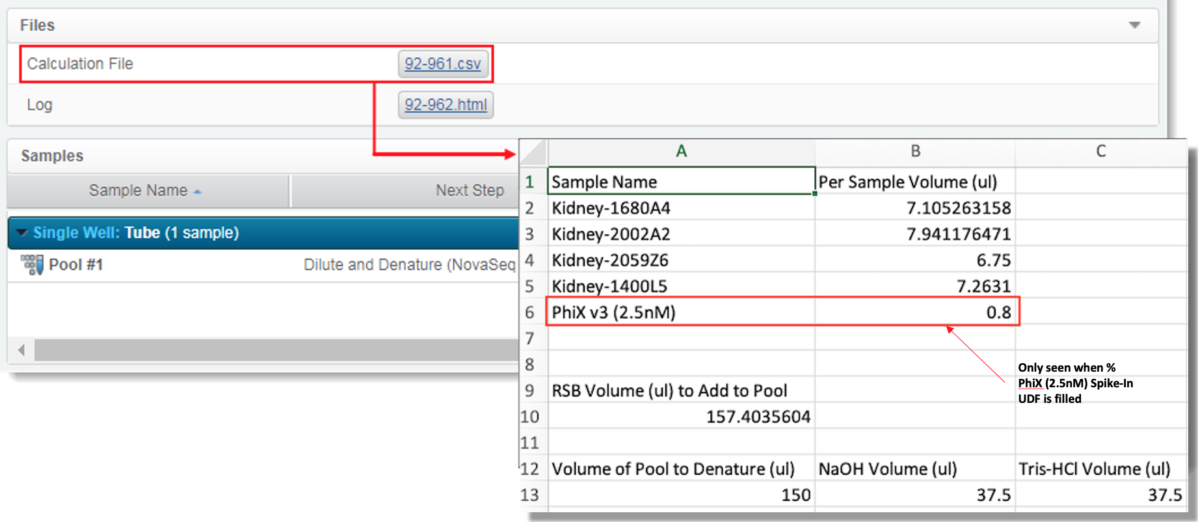The width and height of the screenshot is (1198, 522).
Task: Select the Kidney-1680A4 cell
Action: (680, 208)
